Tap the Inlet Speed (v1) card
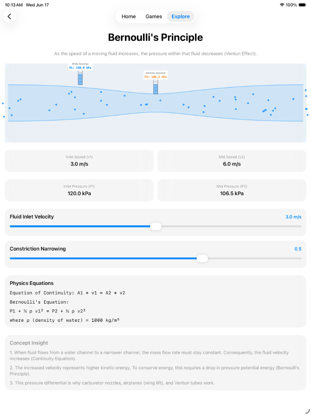The height and width of the screenshot is (415, 311). point(79,161)
